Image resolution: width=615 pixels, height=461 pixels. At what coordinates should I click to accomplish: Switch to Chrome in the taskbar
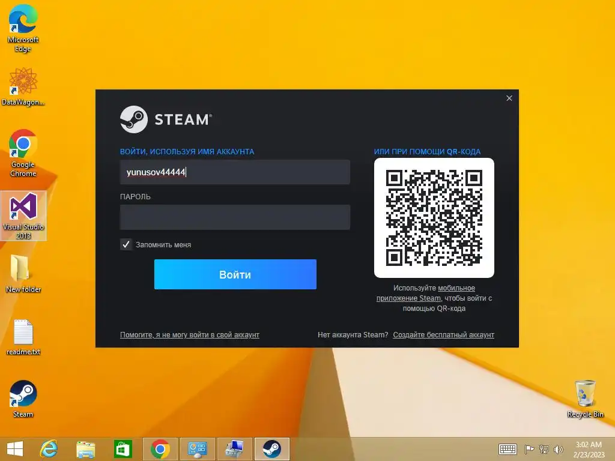tap(160, 449)
